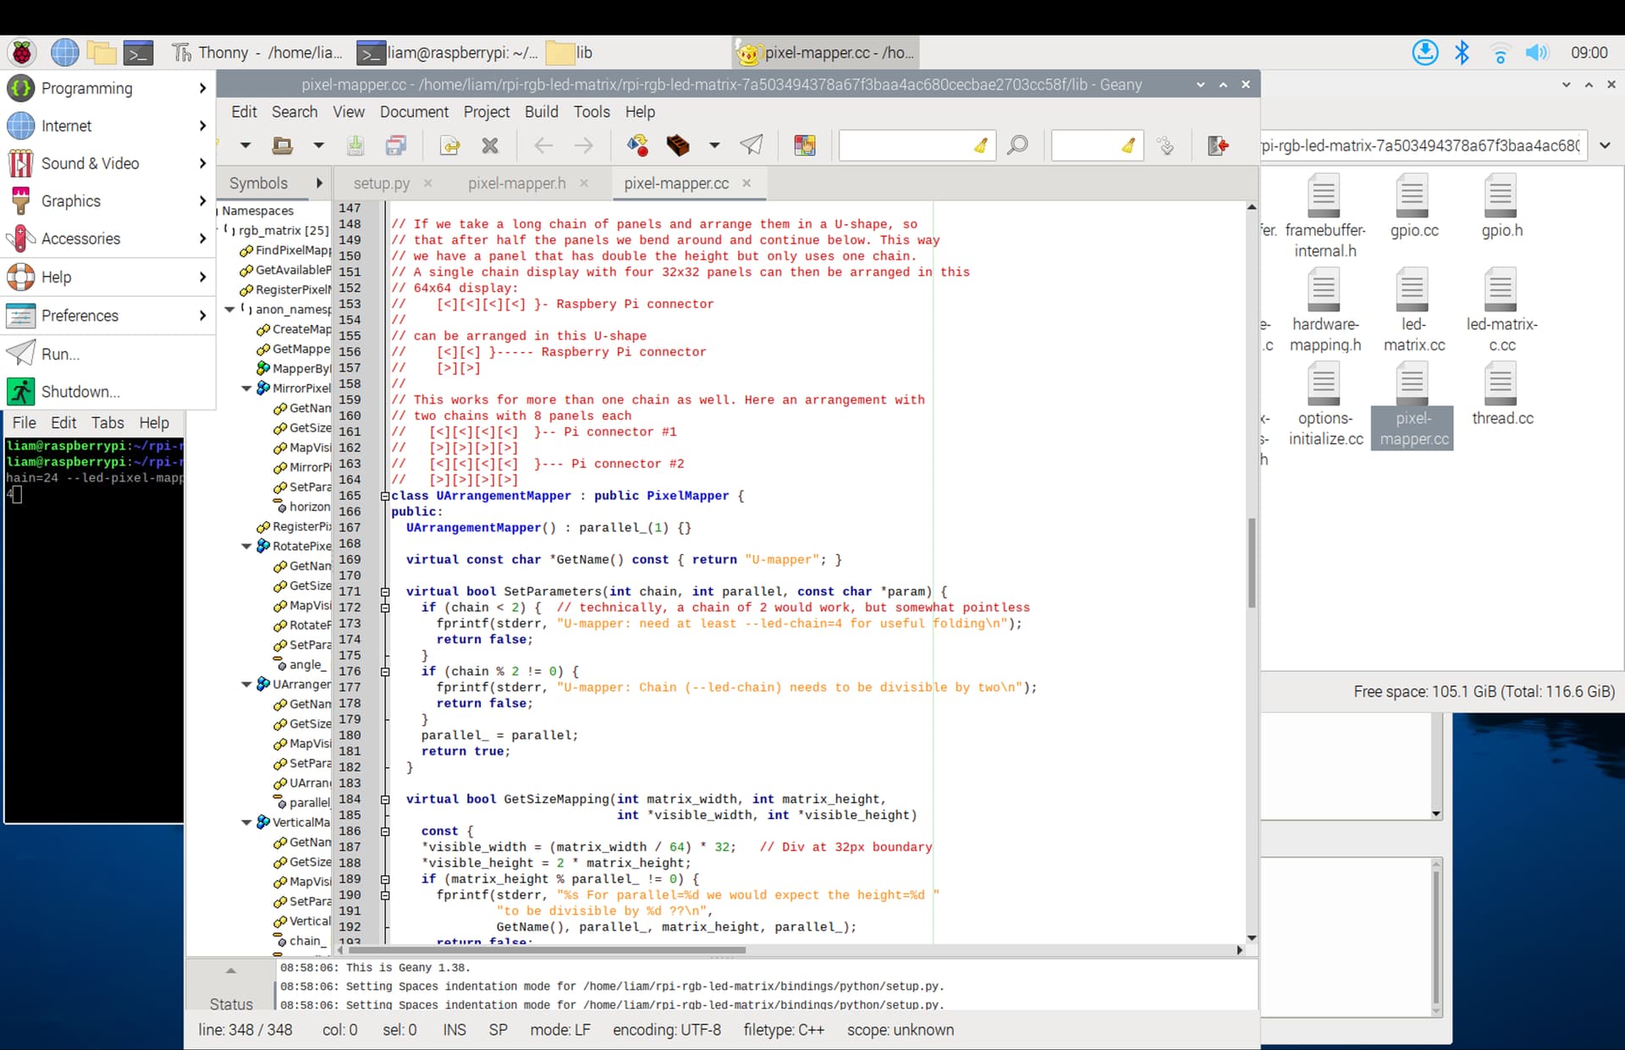
Task: Collapse the MirrorPixel tree node
Action: coord(246,388)
